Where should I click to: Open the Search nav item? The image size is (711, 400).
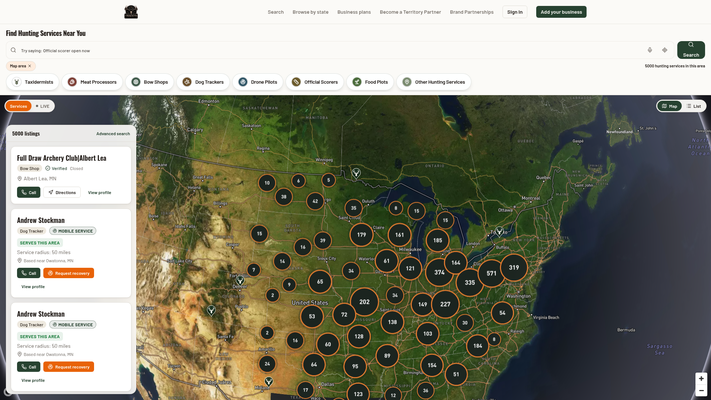tap(276, 12)
